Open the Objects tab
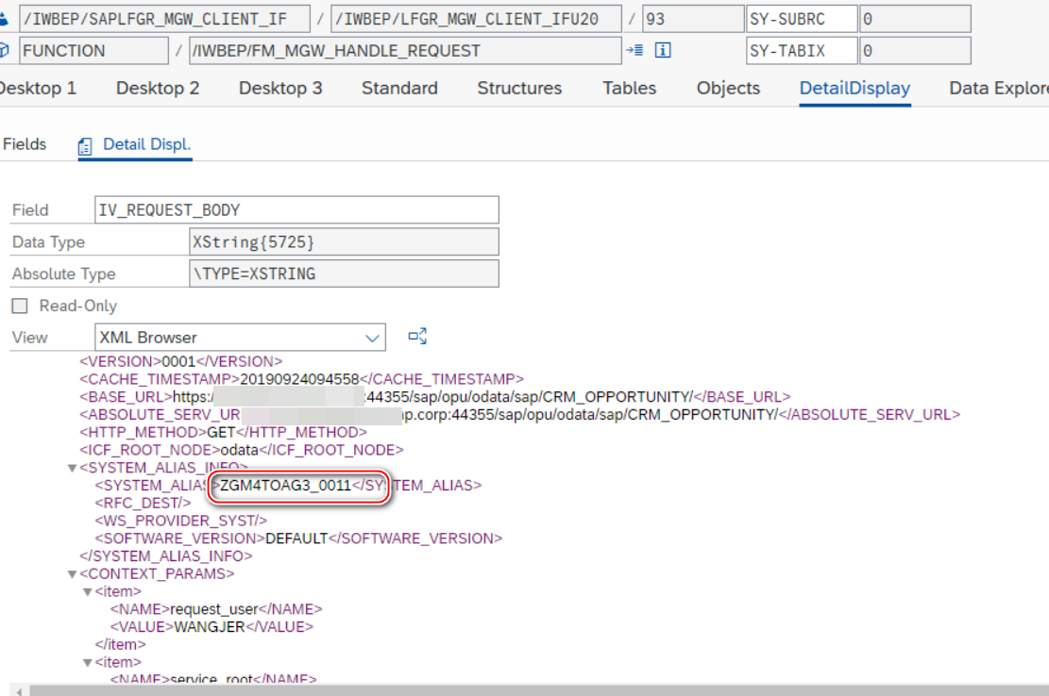Screen dimensions: 1049x696 (728, 89)
